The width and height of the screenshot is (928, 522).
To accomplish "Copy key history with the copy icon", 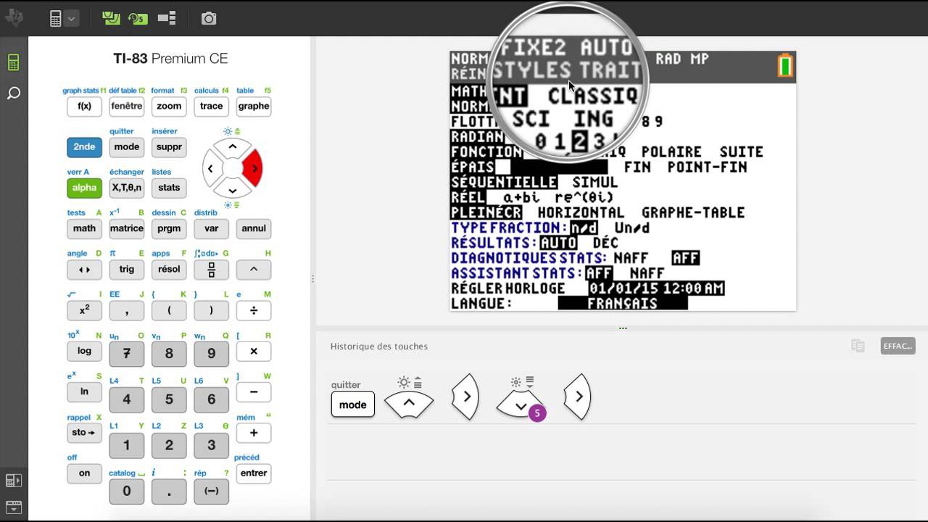I will click(x=858, y=346).
